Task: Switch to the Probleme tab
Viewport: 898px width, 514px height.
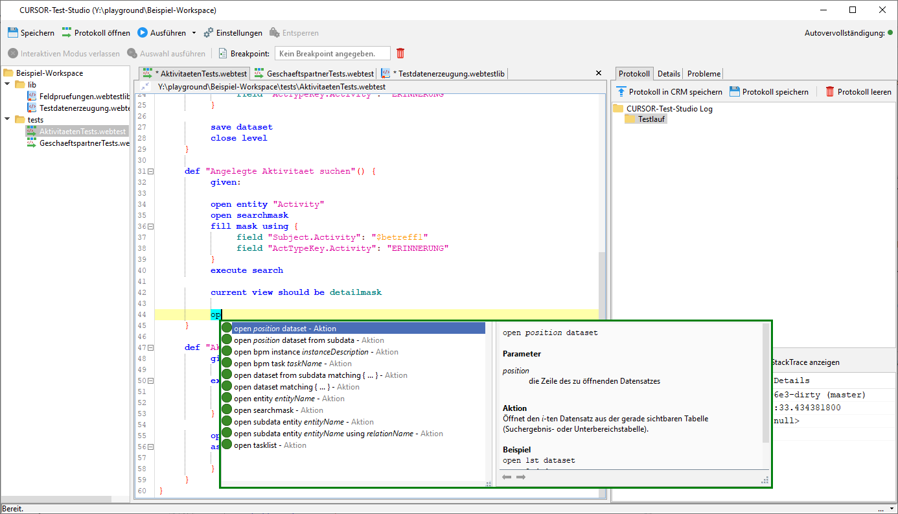Action: (704, 74)
